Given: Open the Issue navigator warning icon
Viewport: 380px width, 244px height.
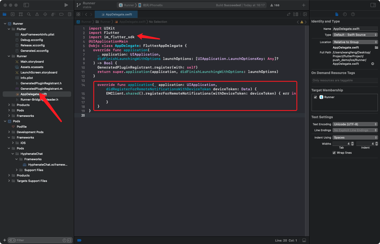Looking at the screenshot, I should (37, 14).
